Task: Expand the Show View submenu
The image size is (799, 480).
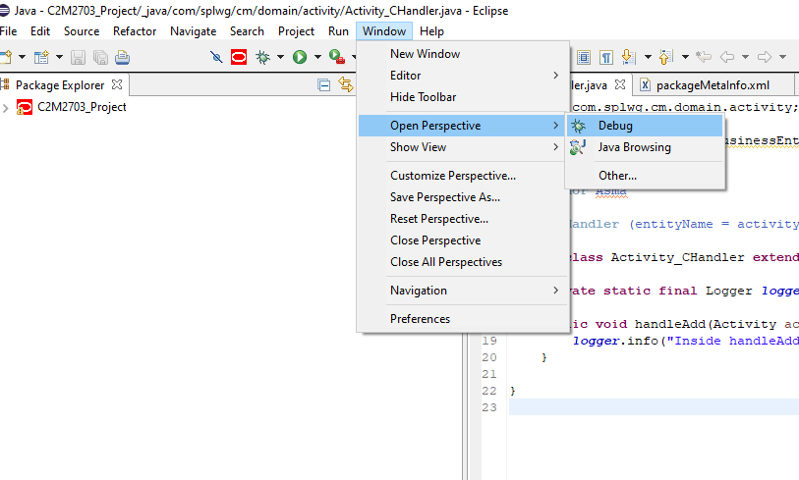Action: point(464,147)
